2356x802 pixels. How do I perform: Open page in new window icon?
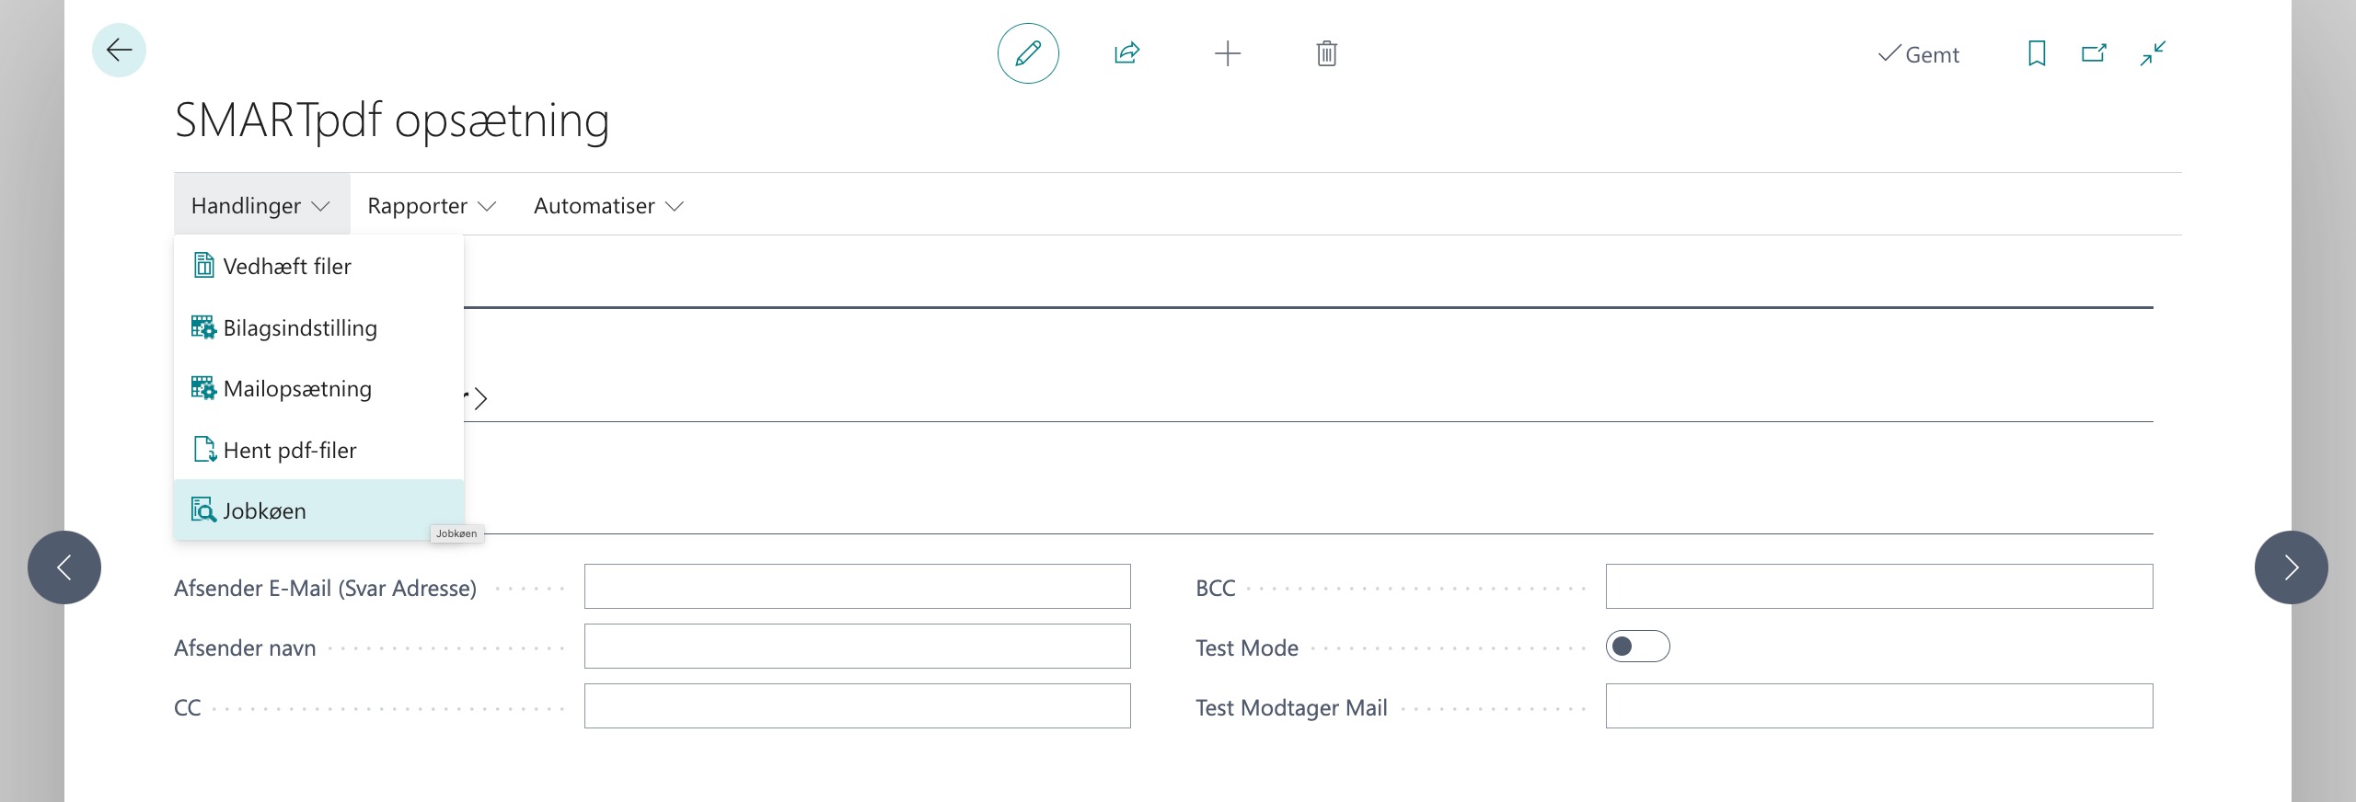point(2094,53)
